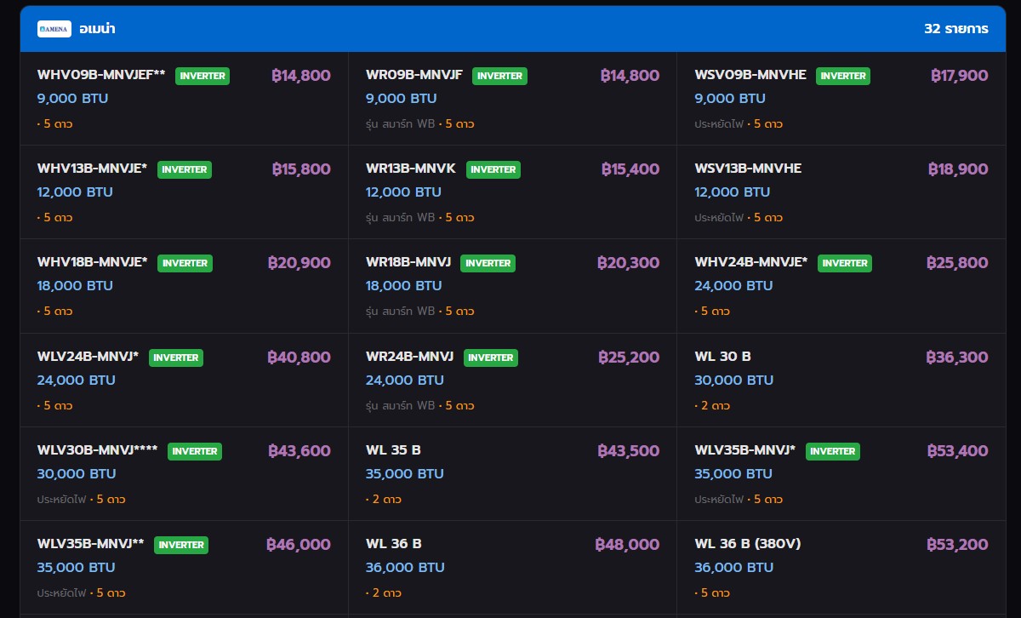This screenshot has width=1021, height=618.
Task: Click the INVERTER badge on WR24B-MNVJ
Action: coord(491,358)
